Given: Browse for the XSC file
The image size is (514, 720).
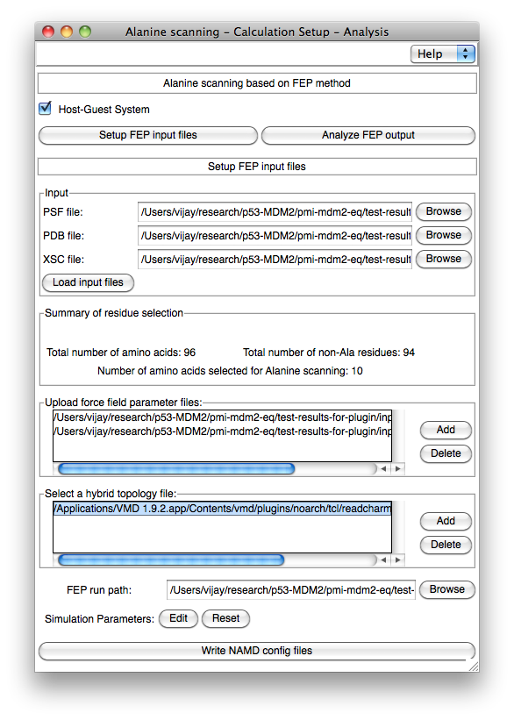Looking at the screenshot, I should [443, 259].
